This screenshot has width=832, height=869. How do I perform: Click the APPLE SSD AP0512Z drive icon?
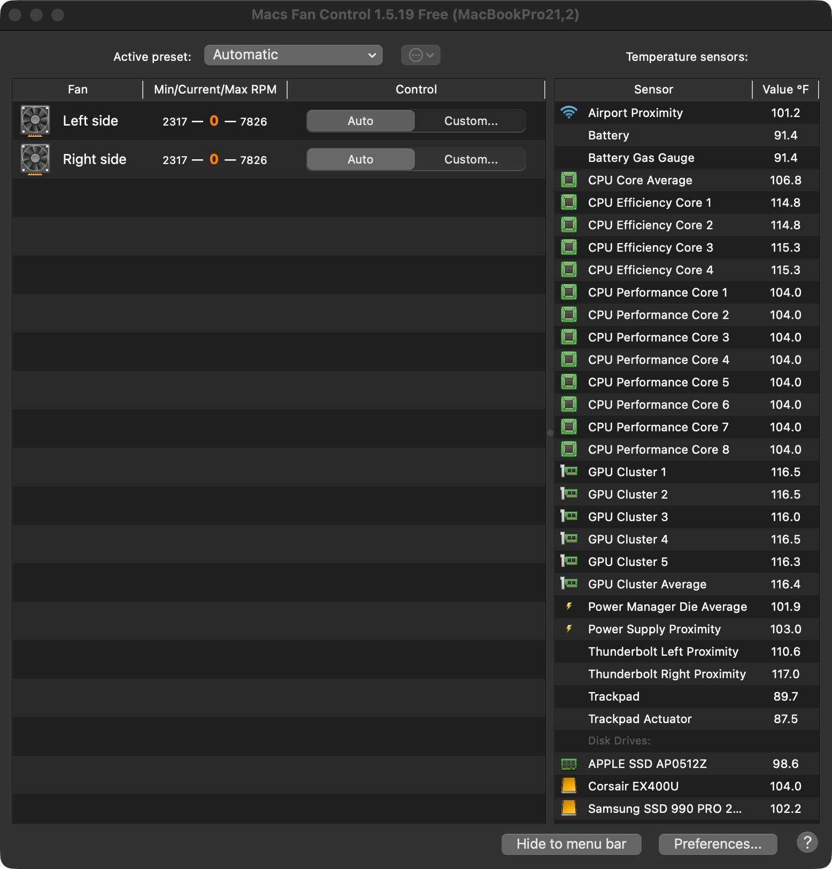[x=569, y=764]
